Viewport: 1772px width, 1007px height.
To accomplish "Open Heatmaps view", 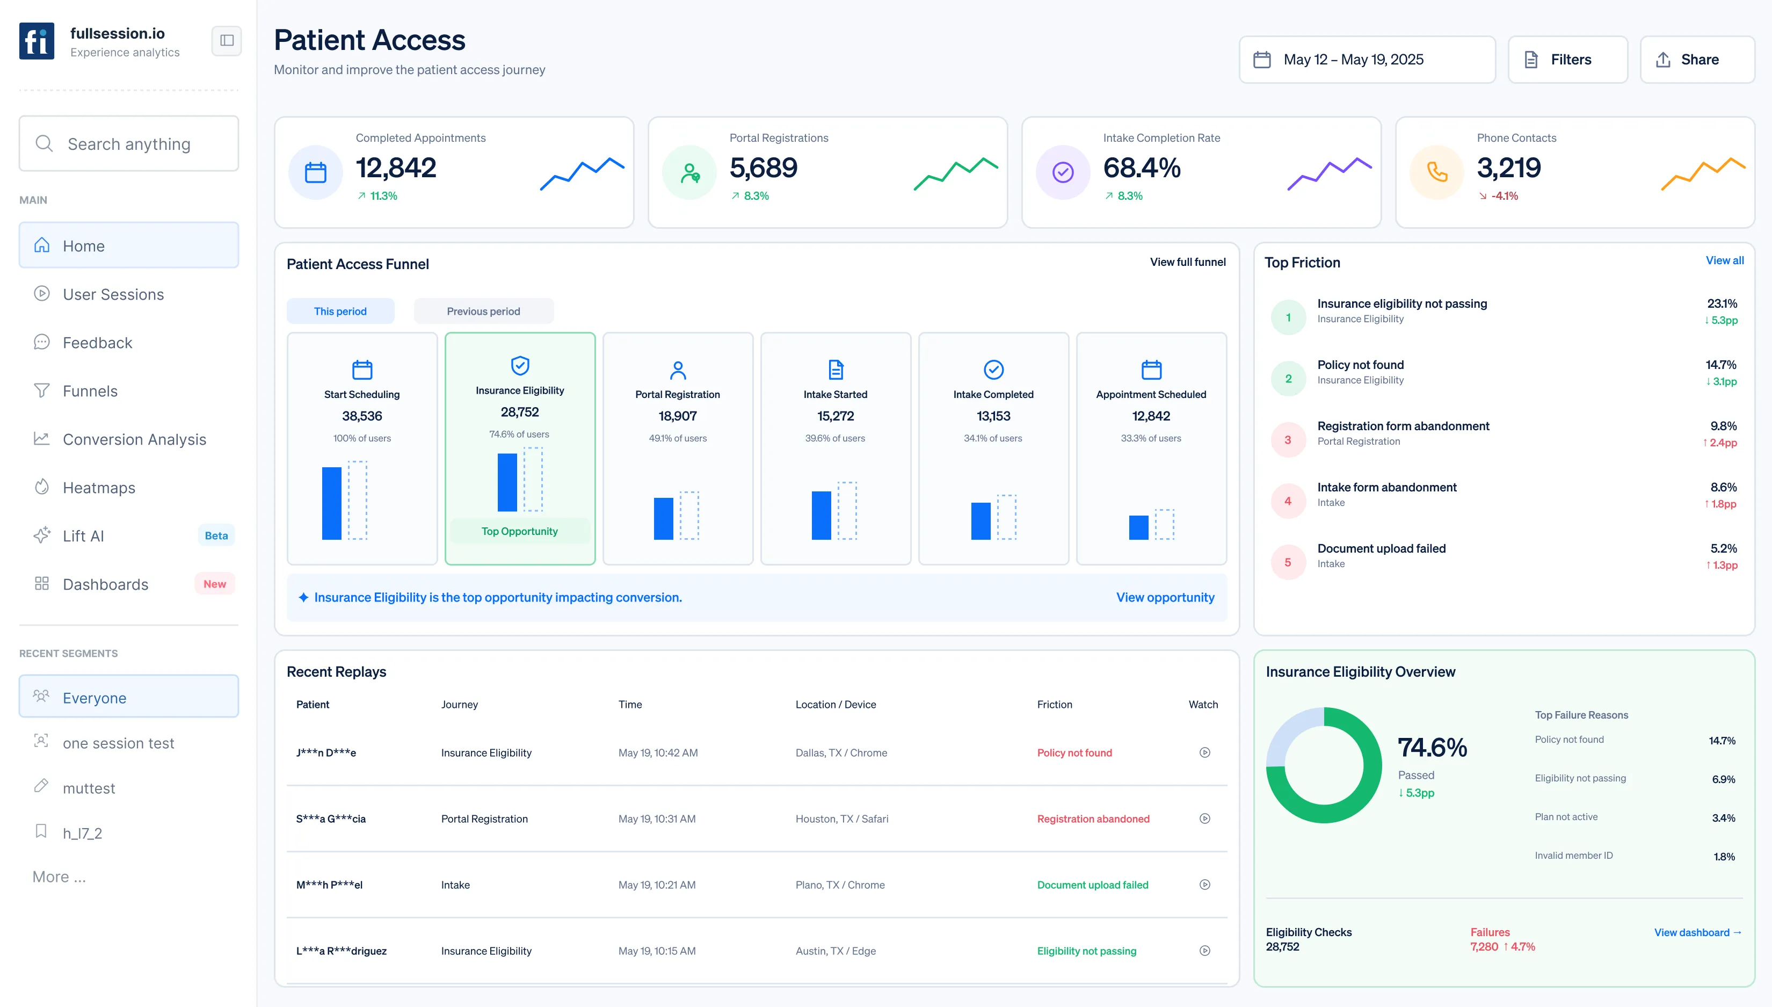I will (128, 488).
